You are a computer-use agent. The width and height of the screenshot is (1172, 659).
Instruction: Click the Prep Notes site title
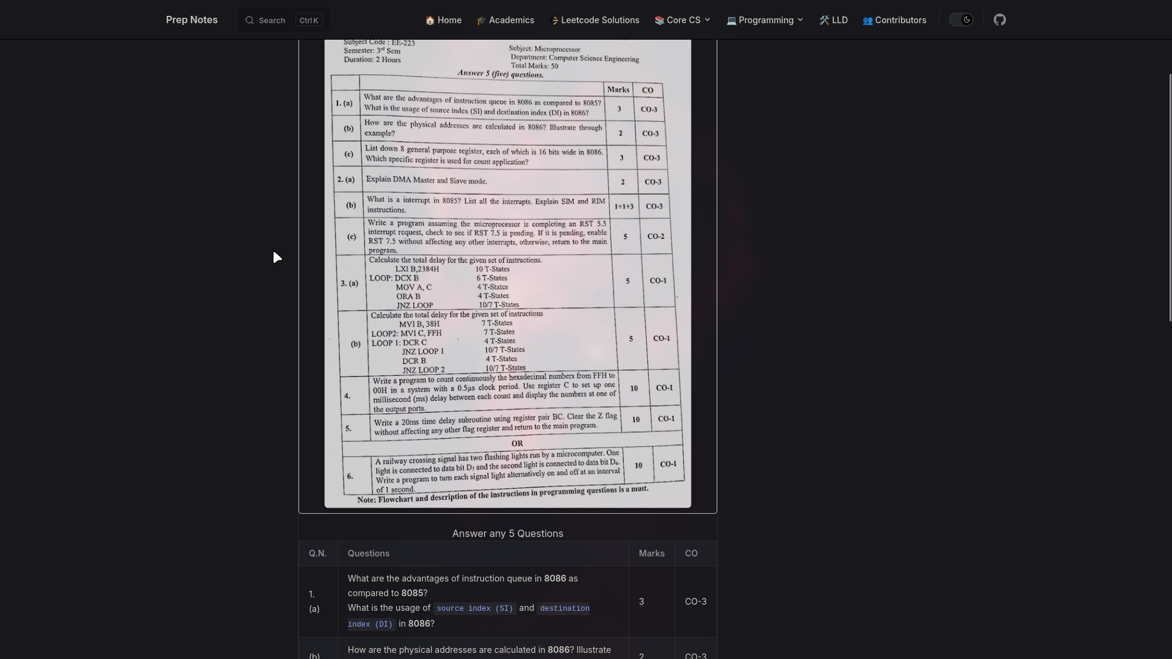tap(191, 20)
